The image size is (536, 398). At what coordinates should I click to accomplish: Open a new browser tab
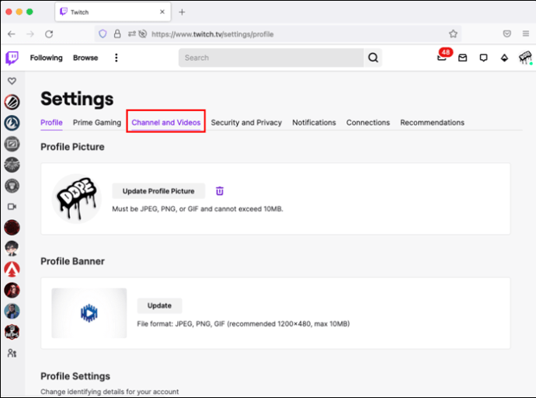pos(182,12)
